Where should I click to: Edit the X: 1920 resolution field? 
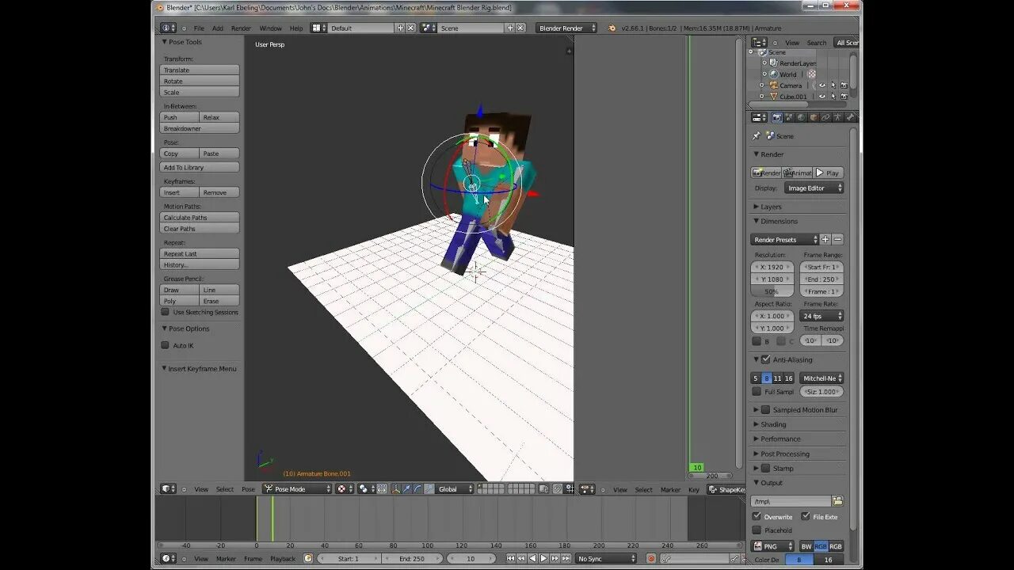pos(772,268)
